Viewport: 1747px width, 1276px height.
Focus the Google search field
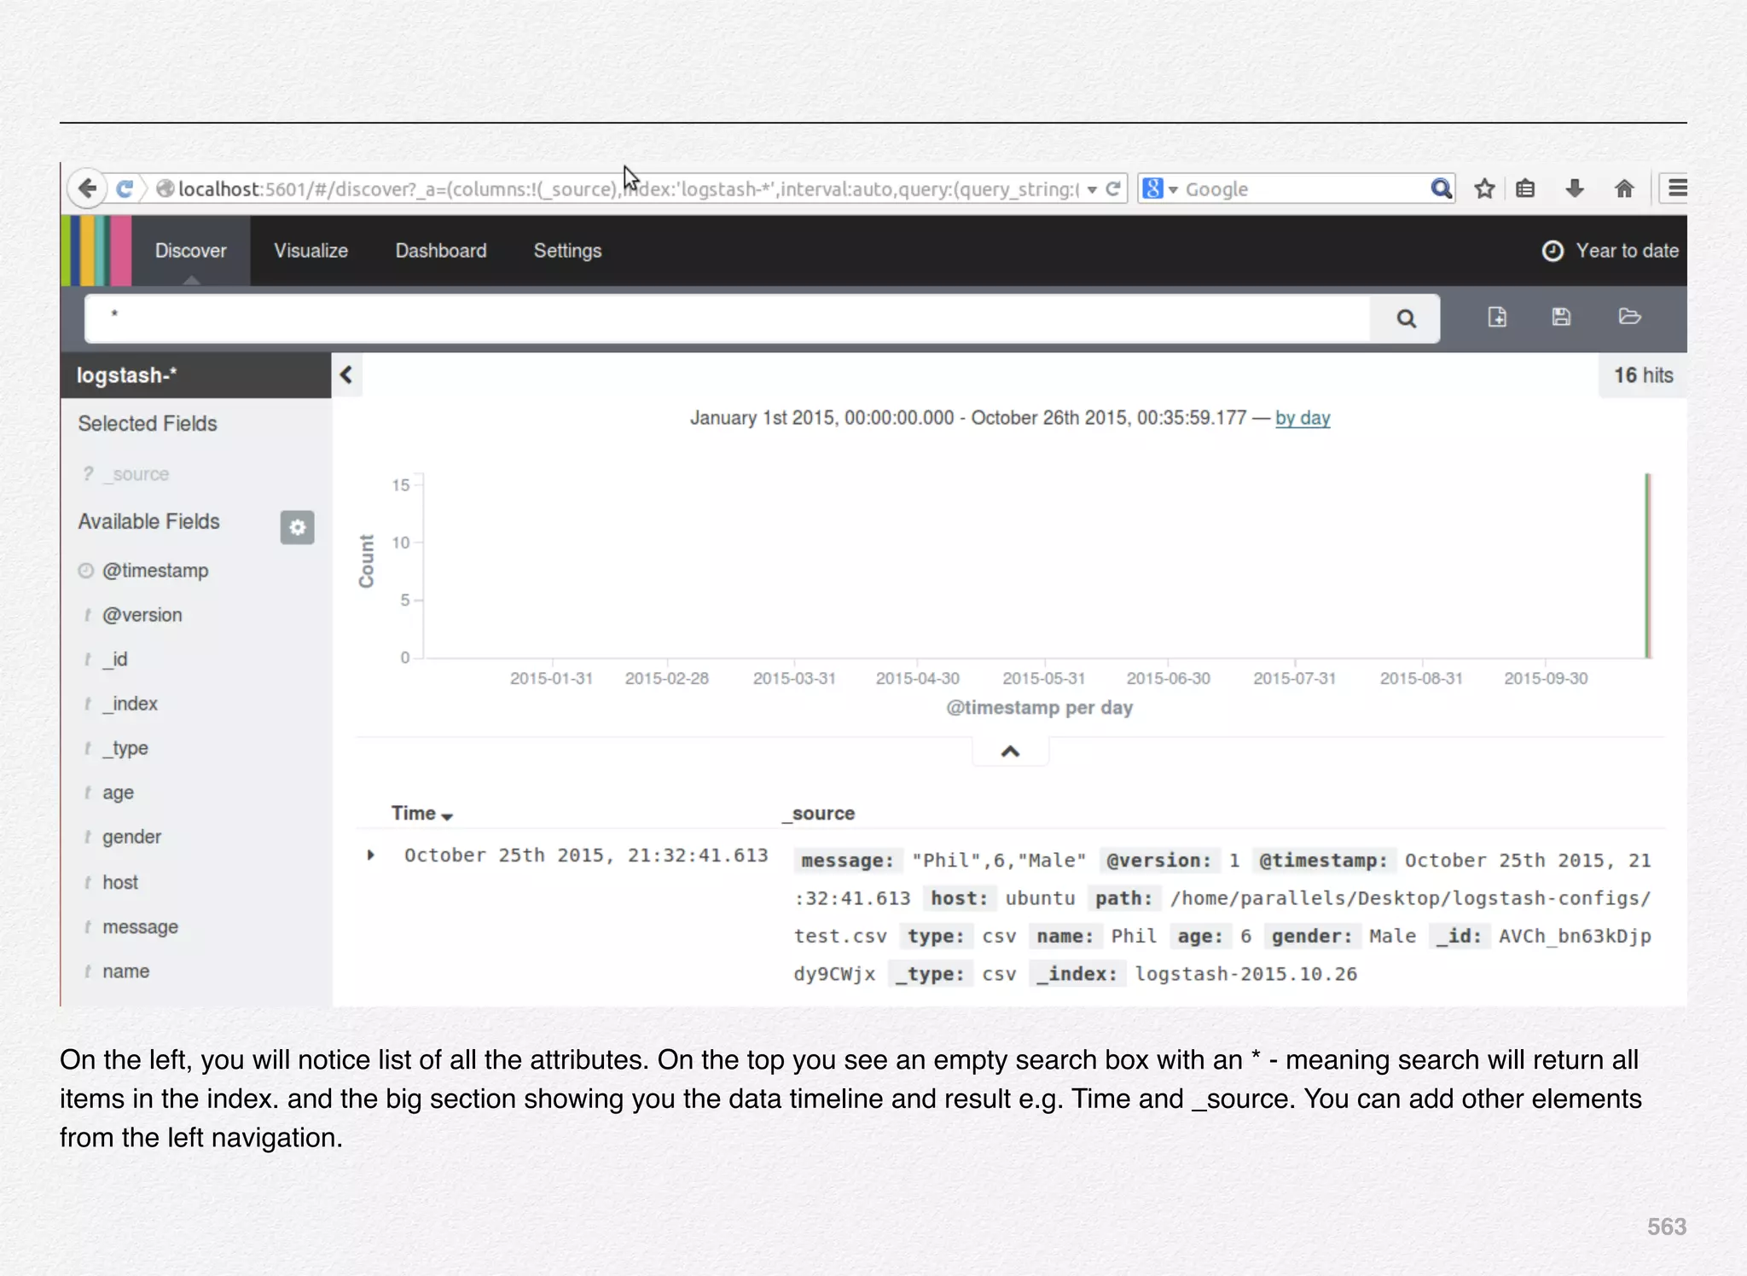[1305, 188]
